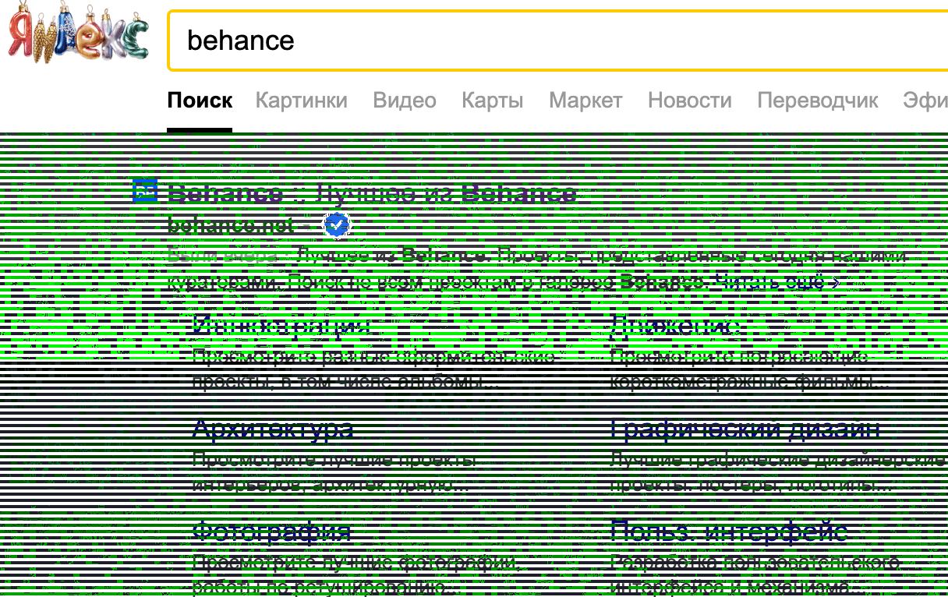Switch to the Картинки tab
The width and height of the screenshot is (948, 597).
click(x=302, y=101)
